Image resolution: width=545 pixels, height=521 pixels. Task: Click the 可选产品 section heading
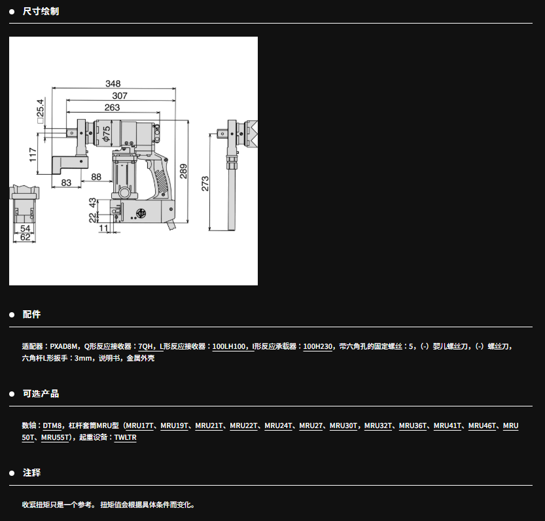tap(41, 393)
